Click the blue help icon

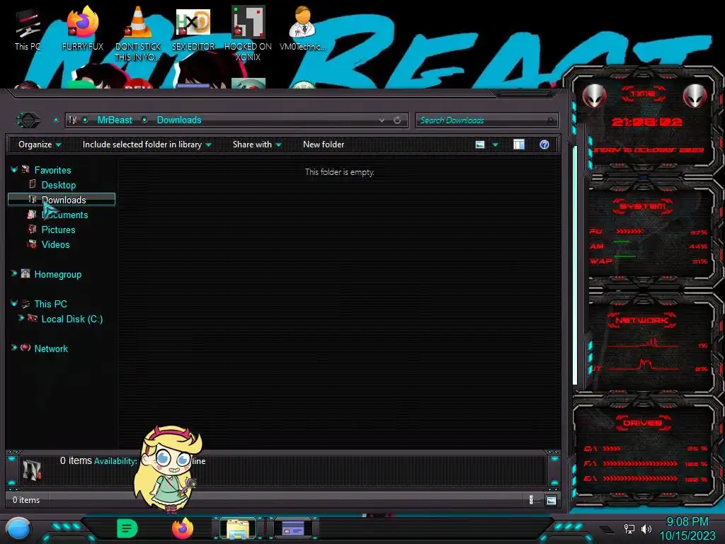point(544,144)
